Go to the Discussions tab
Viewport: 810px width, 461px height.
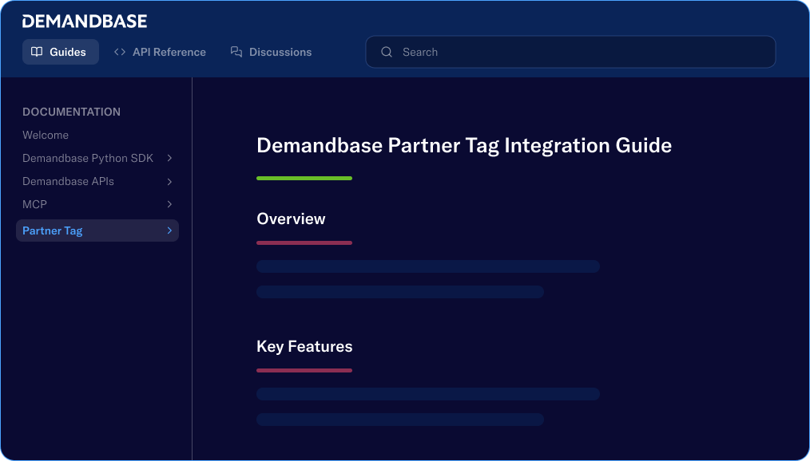(272, 52)
